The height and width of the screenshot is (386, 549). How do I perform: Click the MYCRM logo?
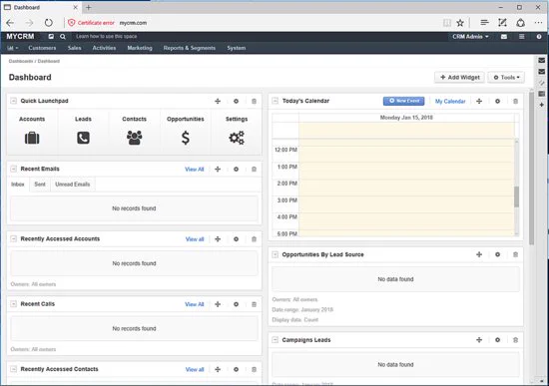tap(20, 36)
